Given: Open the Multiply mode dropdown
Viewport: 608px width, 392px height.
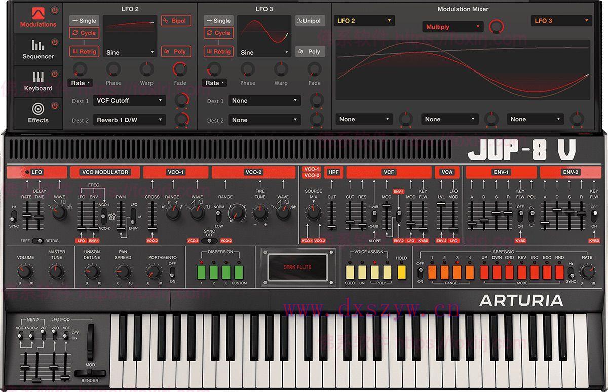Looking at the screenshot, I should point(452,27).
